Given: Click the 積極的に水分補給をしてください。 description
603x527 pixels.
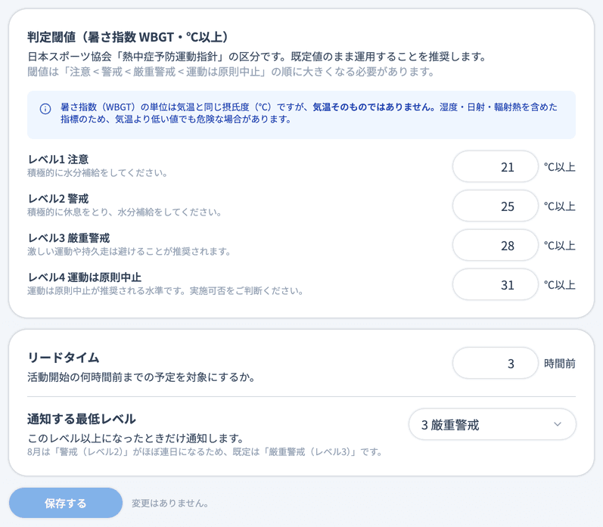Looking at the screenshot, I should (98, 173).
